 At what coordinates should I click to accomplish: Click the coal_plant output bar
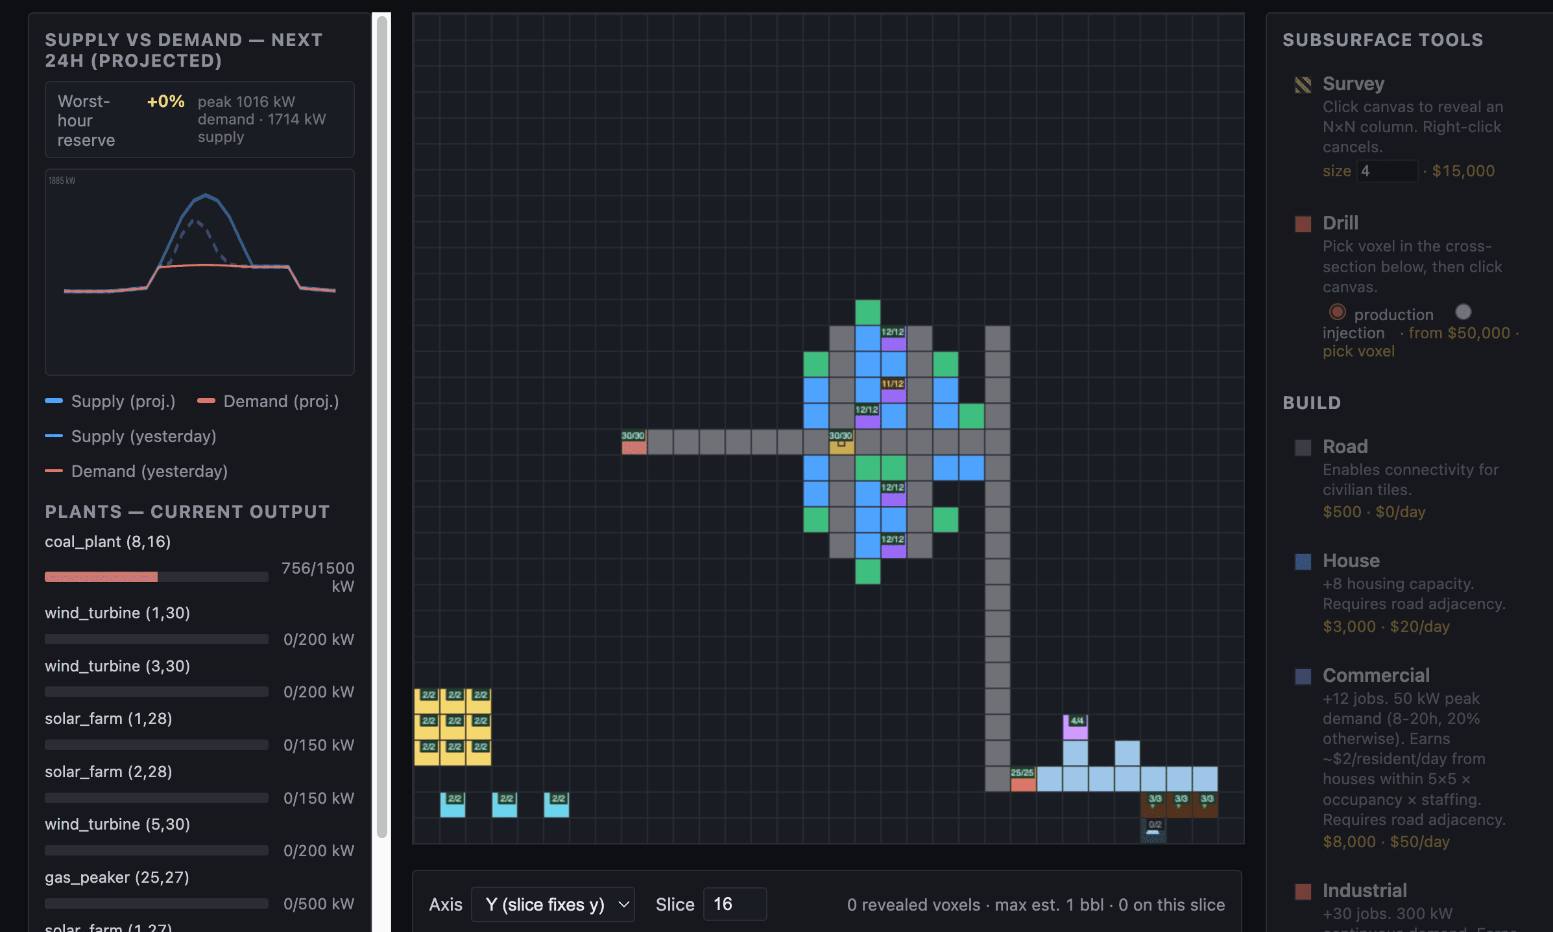[156, 577]
